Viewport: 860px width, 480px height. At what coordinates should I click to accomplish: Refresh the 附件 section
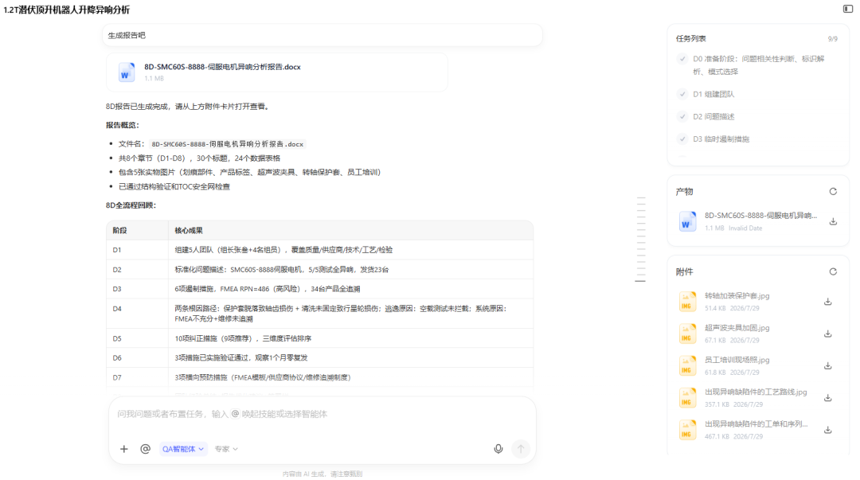coord(833,271)
